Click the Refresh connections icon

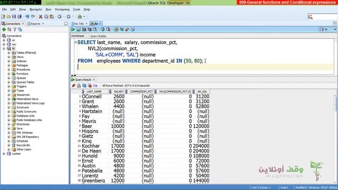coord(10,30)
